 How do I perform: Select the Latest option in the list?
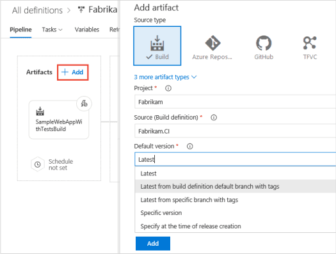tap(235, 173)
